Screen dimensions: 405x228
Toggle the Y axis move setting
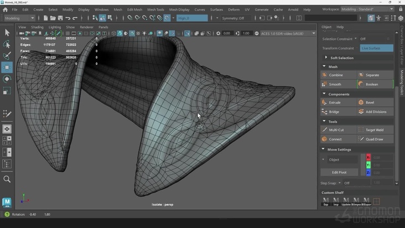coord(368,165)
